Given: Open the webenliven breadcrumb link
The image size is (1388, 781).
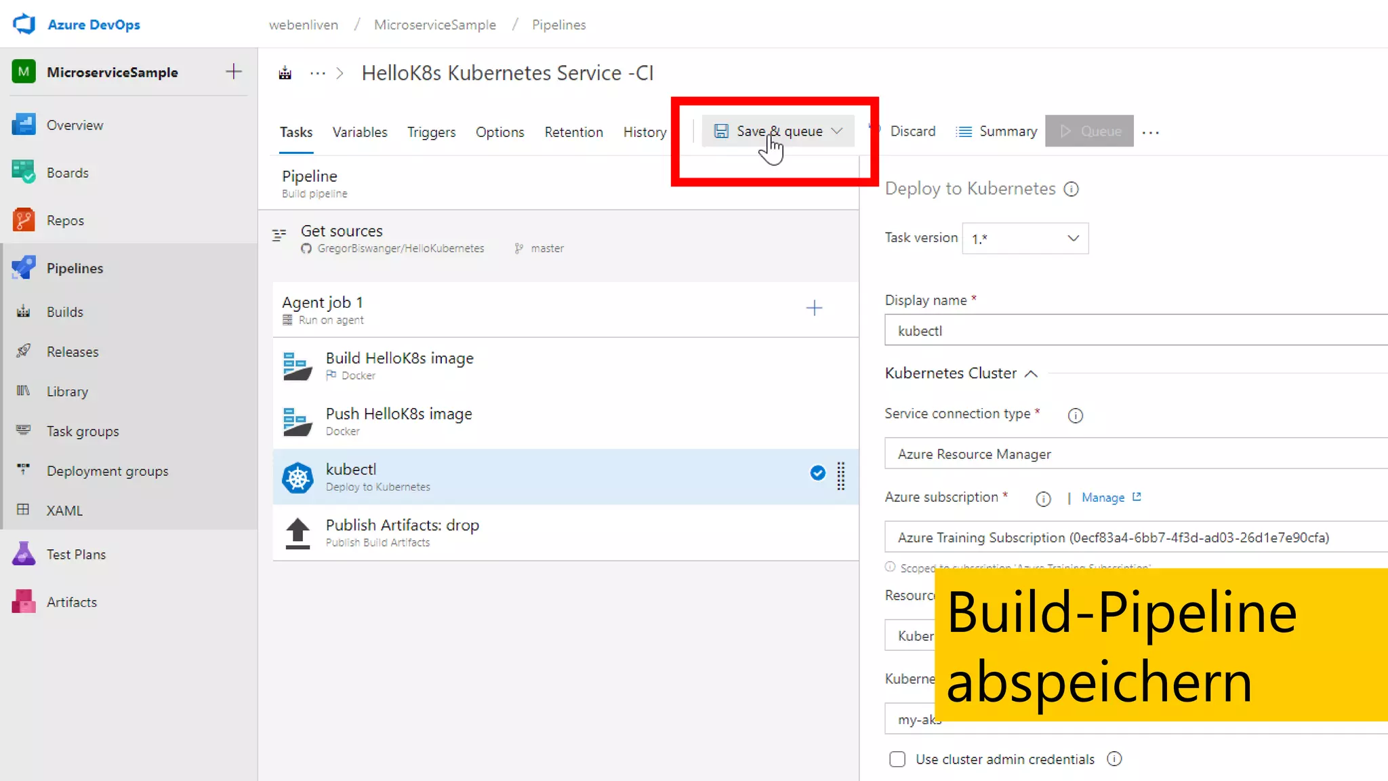Looking at the screenshot, I should (x=303, y=25).
